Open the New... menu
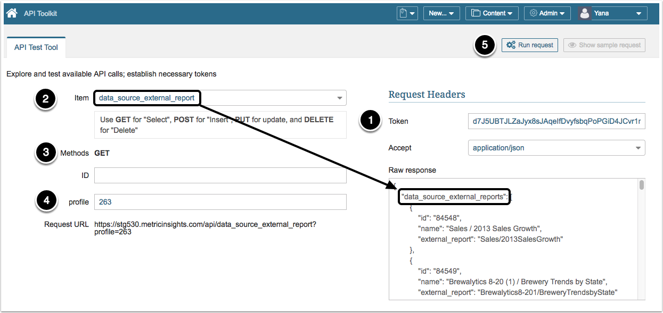Screen dimensions: 663x313 [441, 13]
